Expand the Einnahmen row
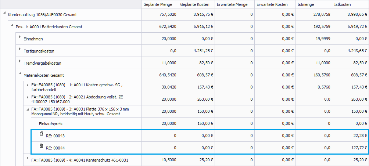The image size is (369, 166). [20, 37]
